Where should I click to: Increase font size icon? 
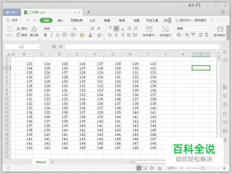93,28
